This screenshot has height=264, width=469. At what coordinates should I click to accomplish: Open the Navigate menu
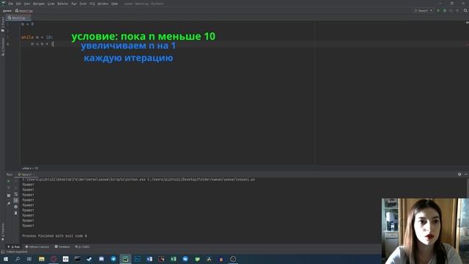pyautogui.click(x=39, y=4)
